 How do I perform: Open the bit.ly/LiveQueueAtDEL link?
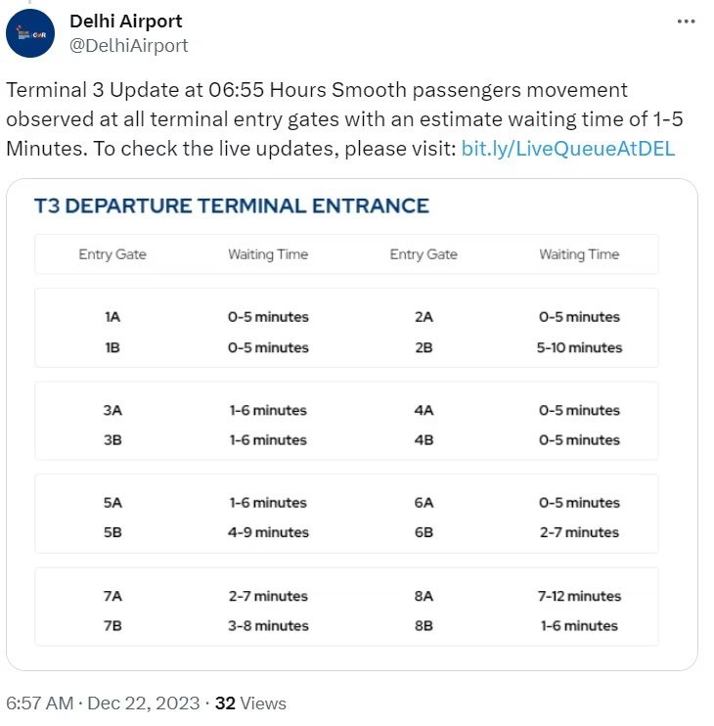click(x=567, y=149)
